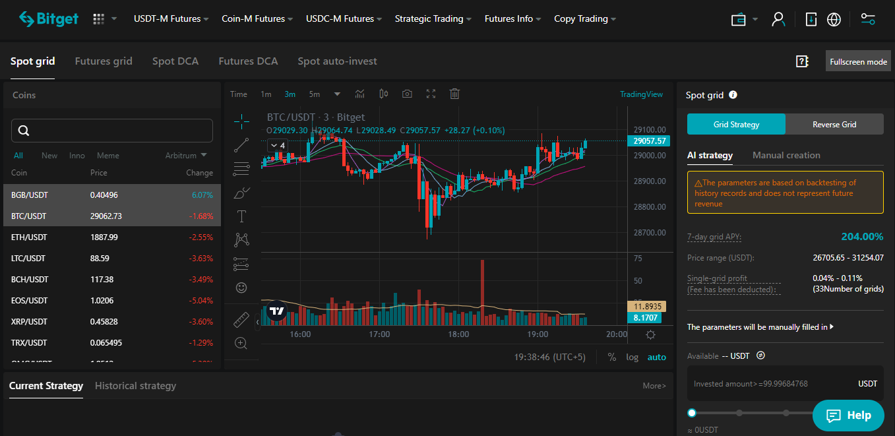Open the Arbitrum category dropdown
895x436 pixels.
186,156
